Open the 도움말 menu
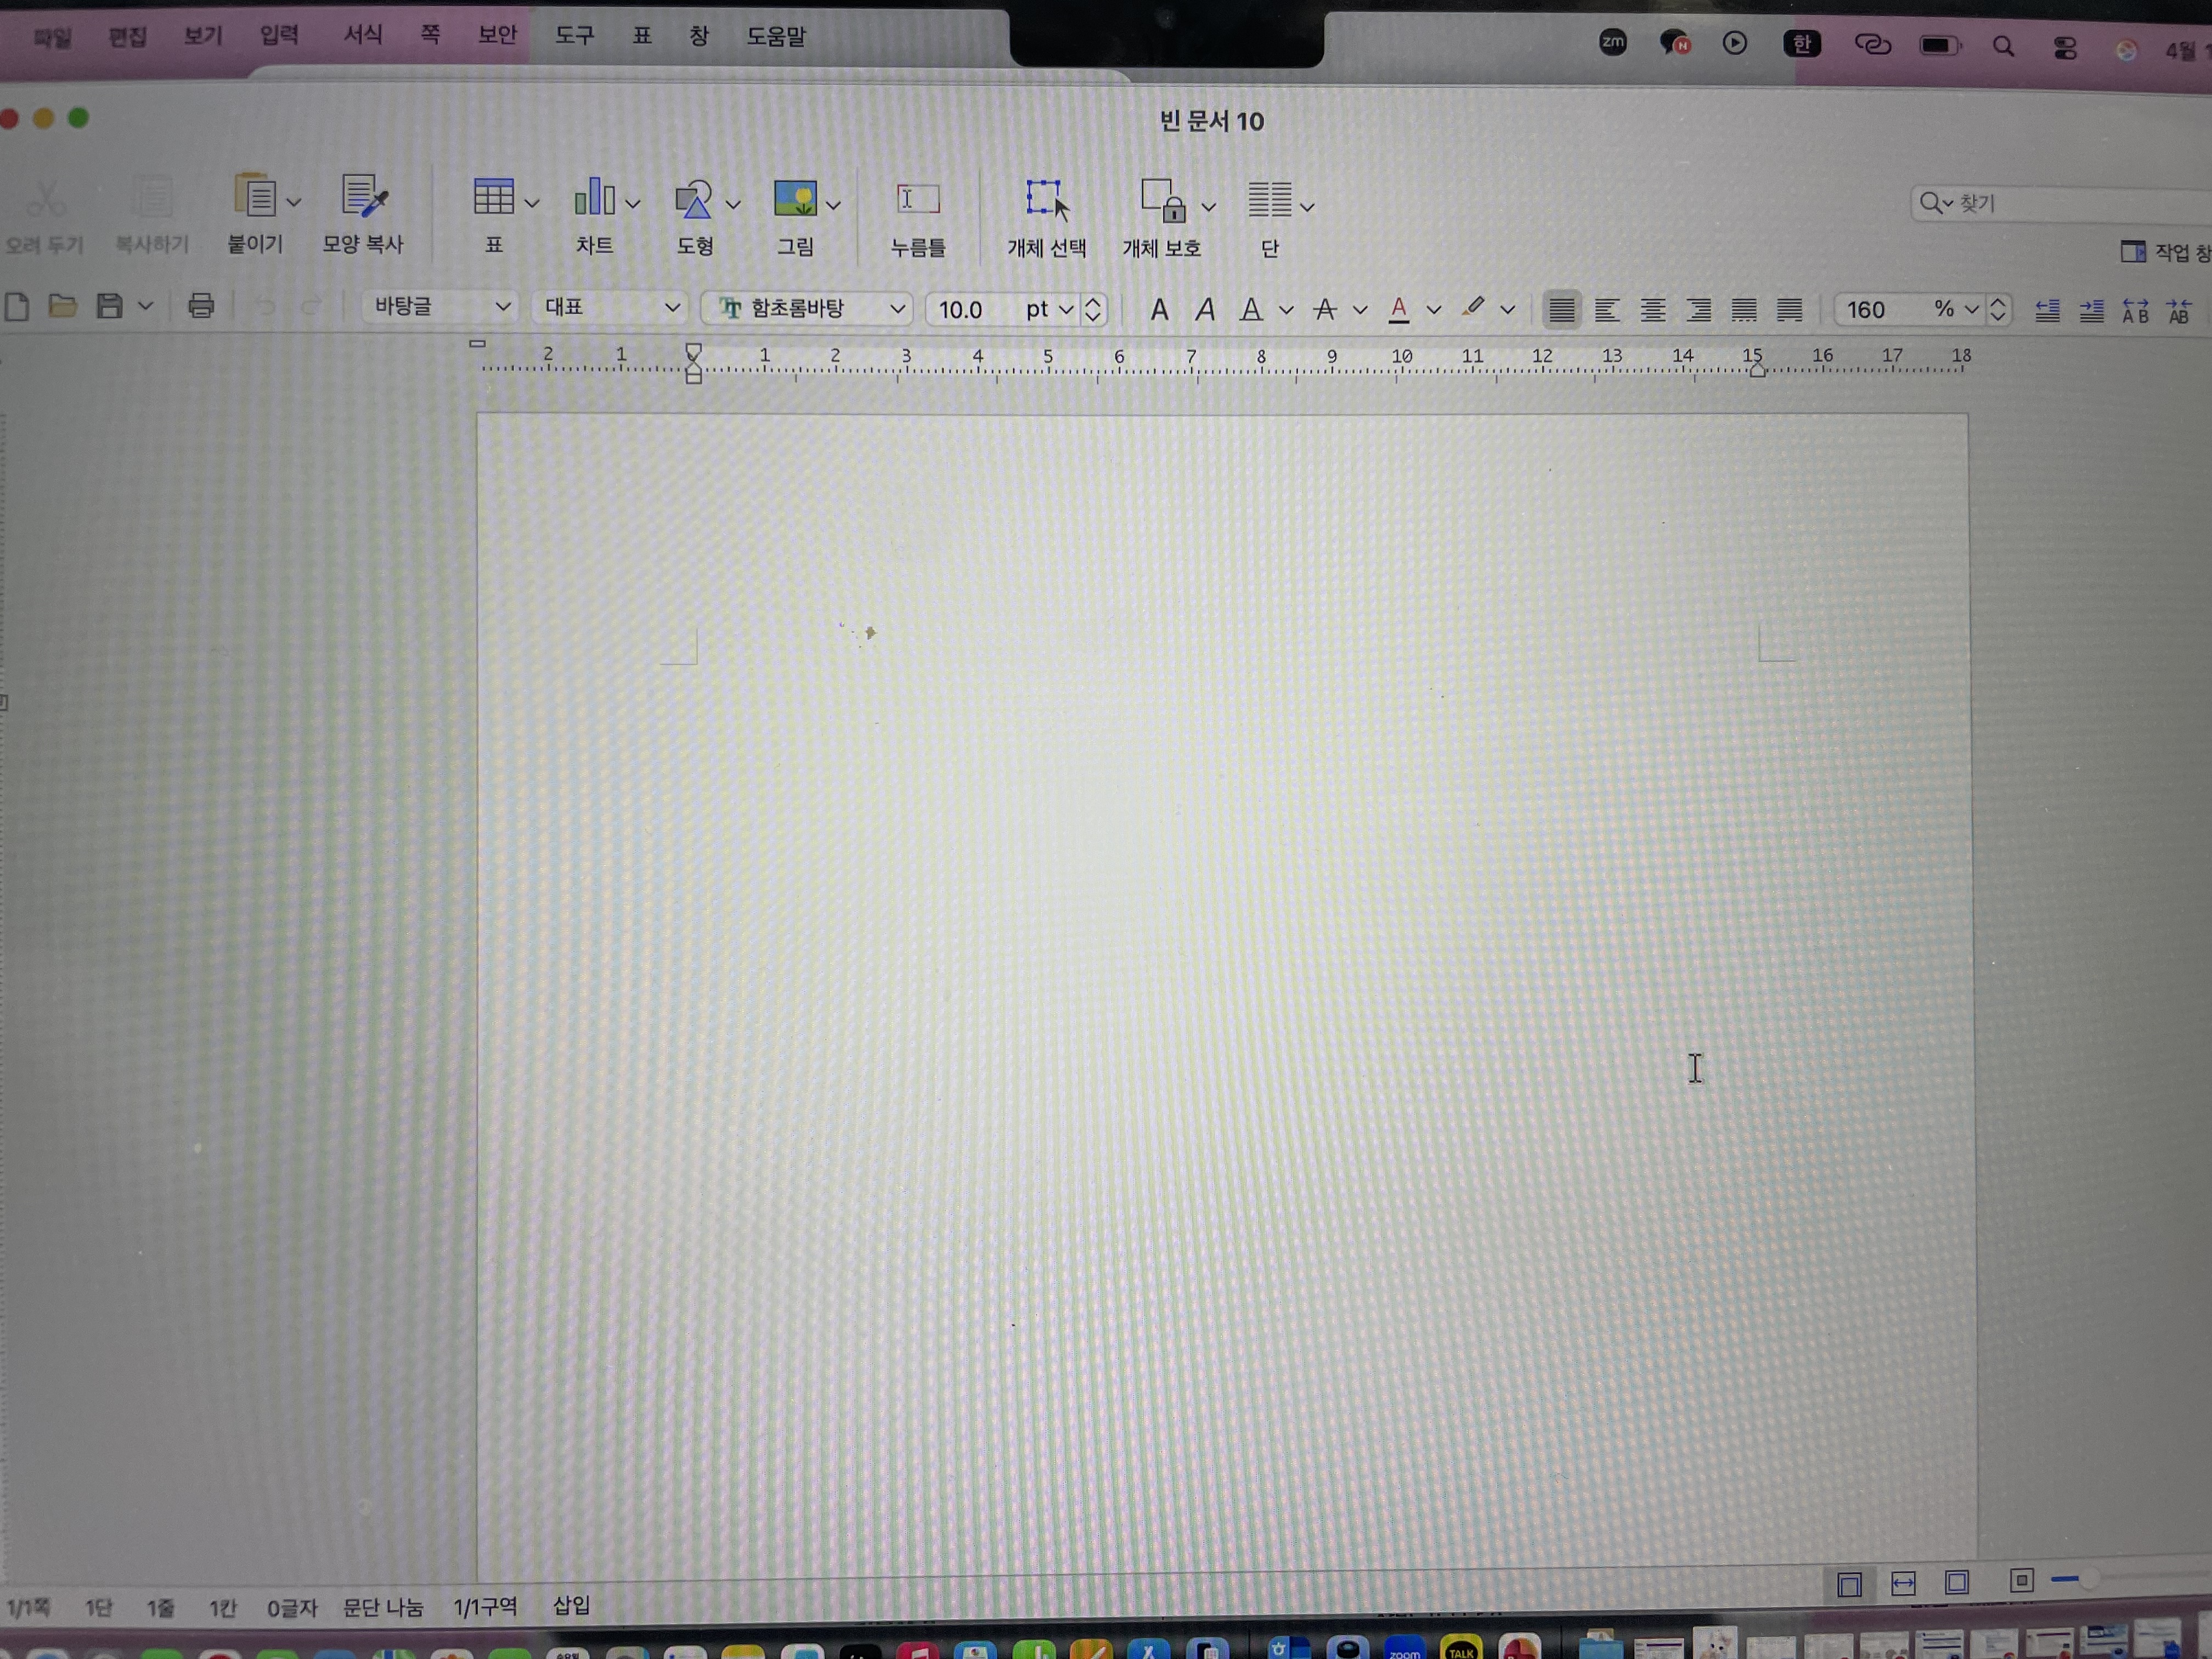 776,36
